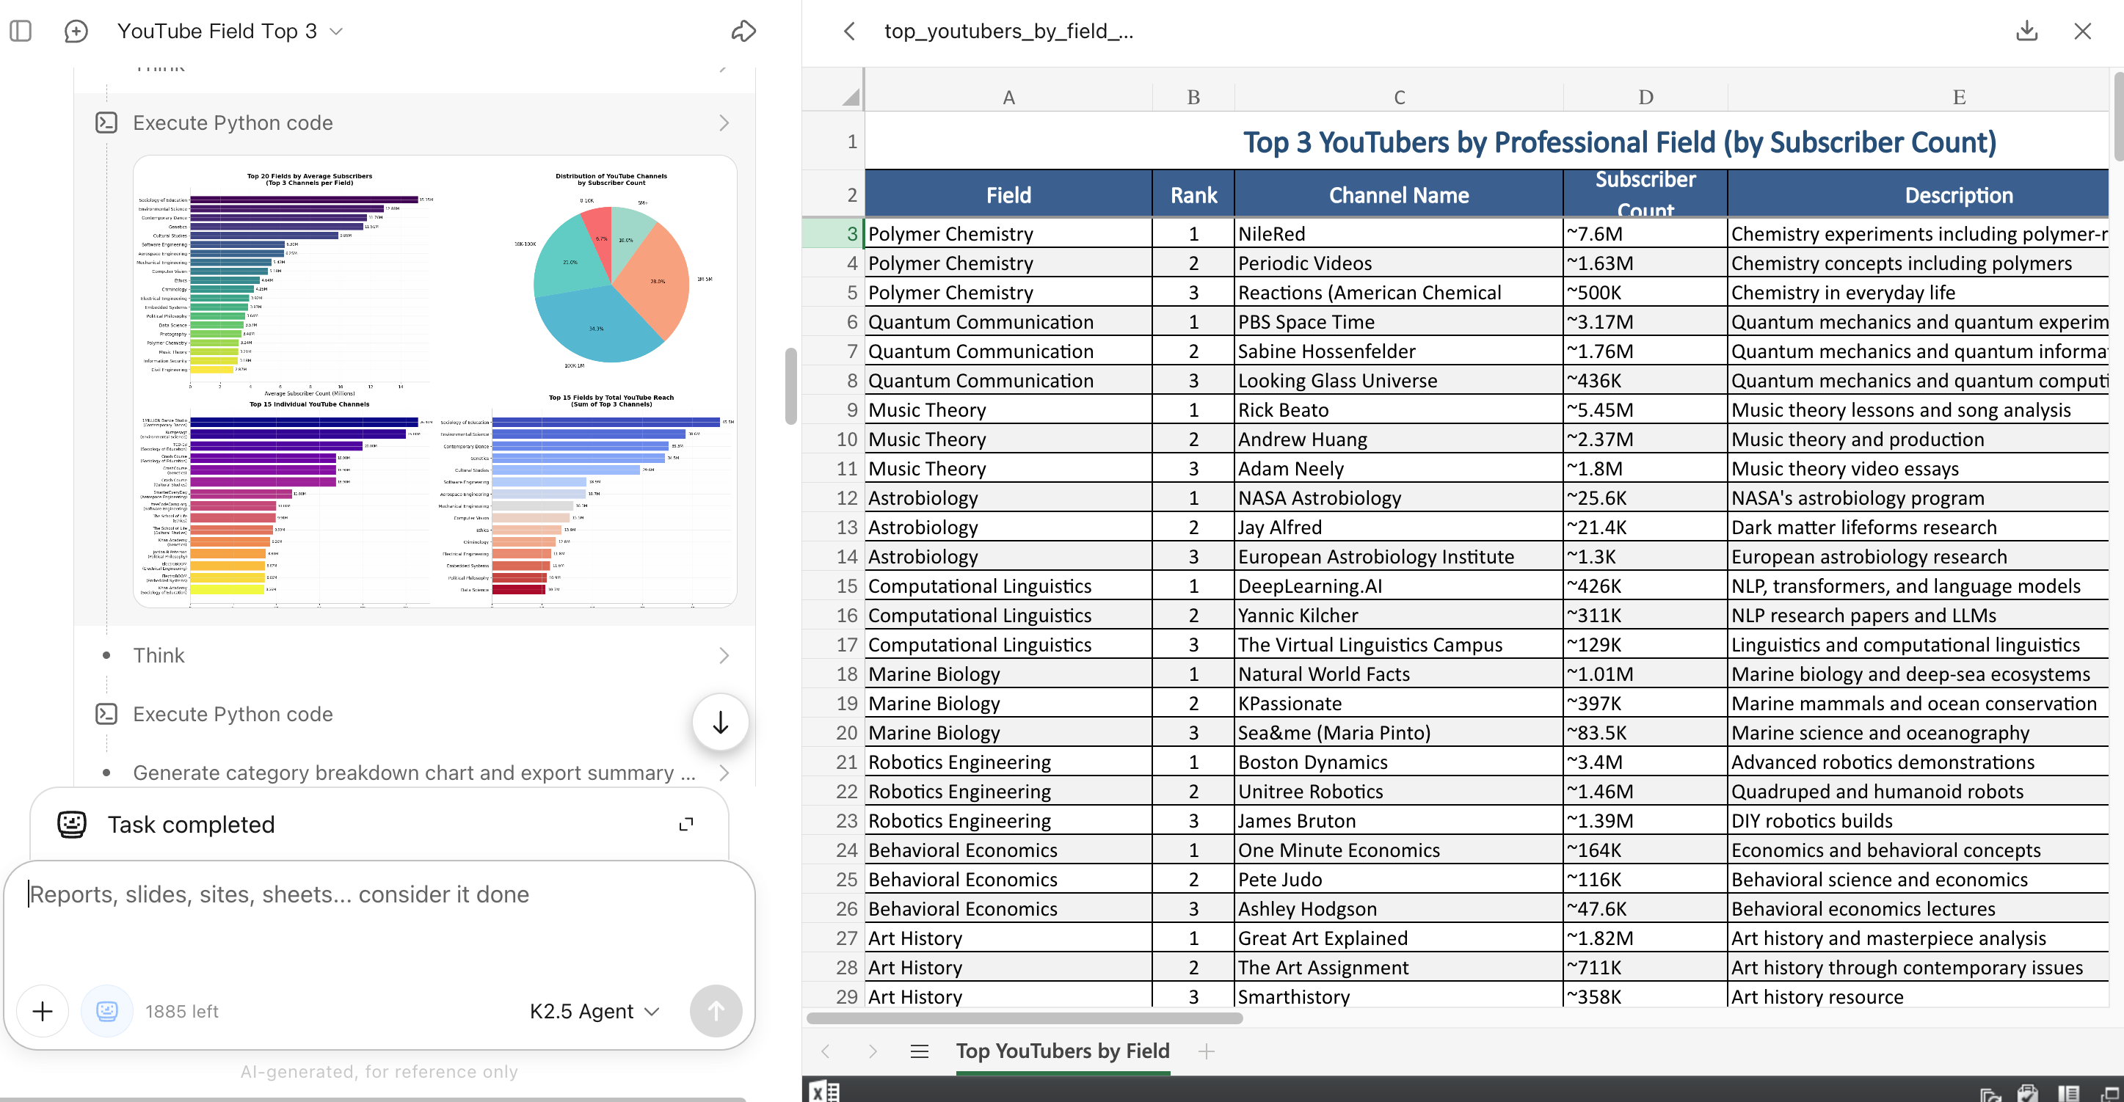Screen dimensions: 2124x1102
Task: Select the Top YouTubers by Field tab
Action: (1062, 1051)
